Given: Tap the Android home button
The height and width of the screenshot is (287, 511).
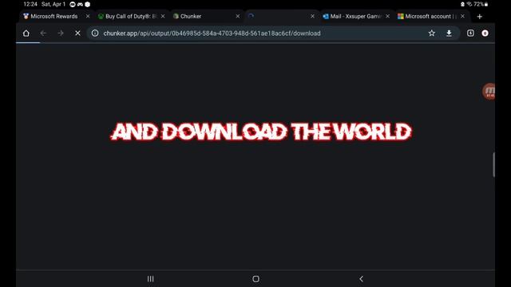Looking at the screenshot, I should click(x=255, y=279).
